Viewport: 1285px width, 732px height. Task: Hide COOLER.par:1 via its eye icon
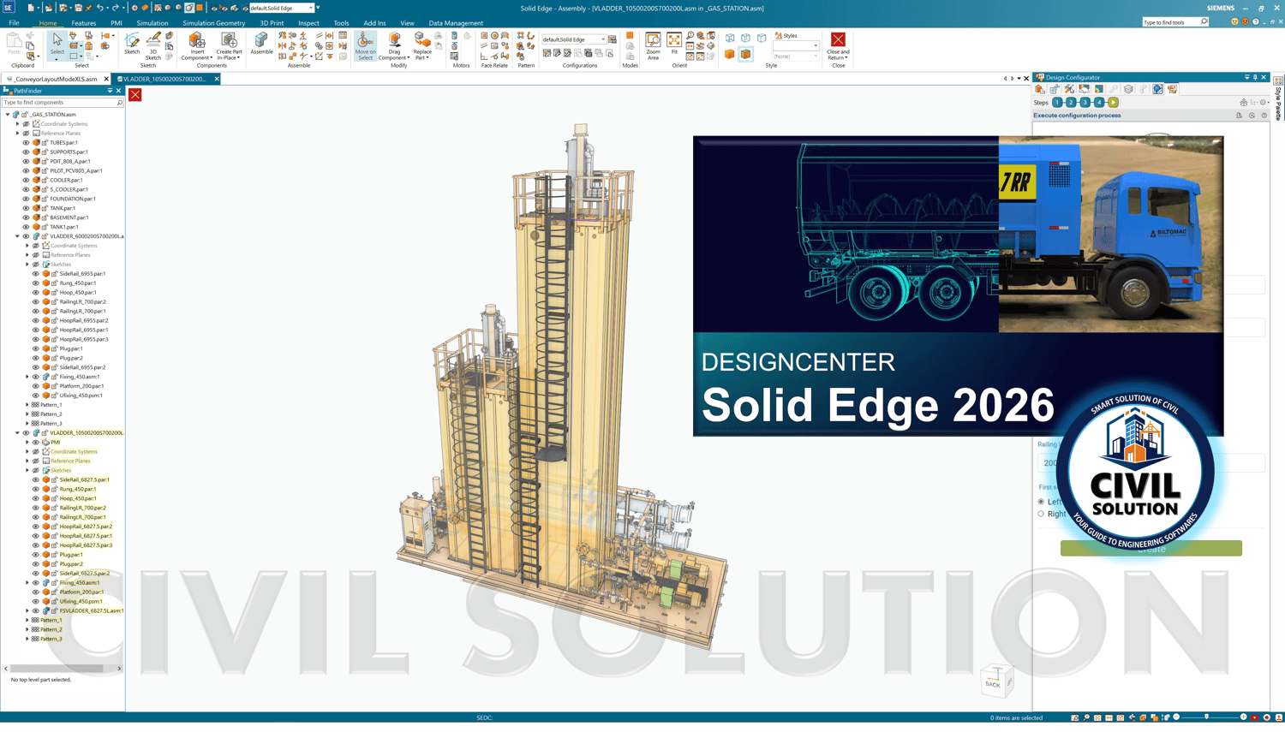point(26,181)
